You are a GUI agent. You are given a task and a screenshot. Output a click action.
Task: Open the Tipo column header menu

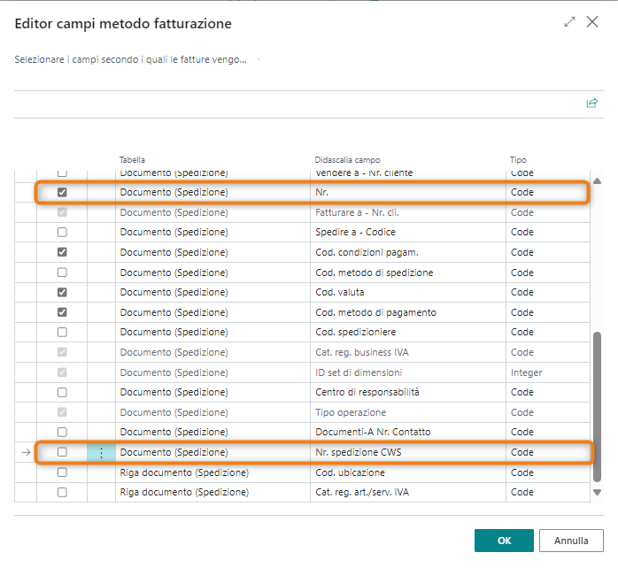(518, 160)
